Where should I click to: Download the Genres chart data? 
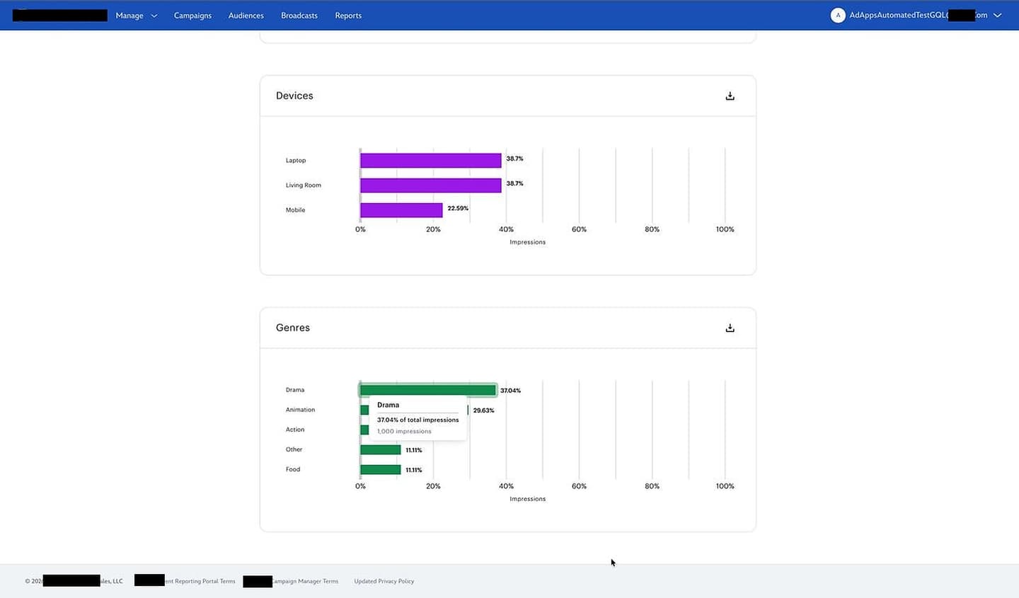tap(730, 328)
